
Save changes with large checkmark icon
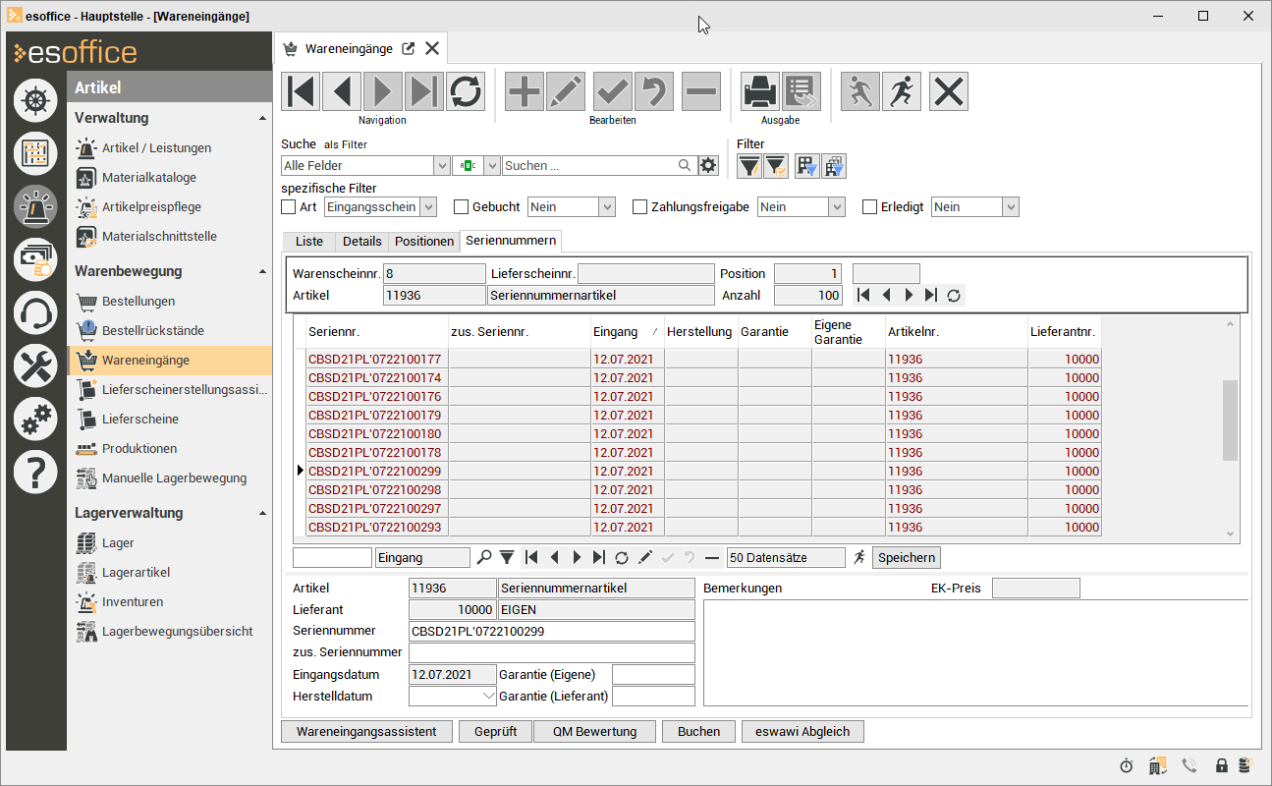(613, 91)
